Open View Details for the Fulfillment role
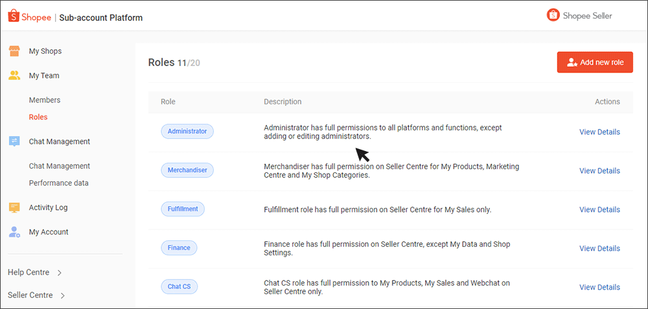Screen dimensions: 648x309 click(599, 210)
